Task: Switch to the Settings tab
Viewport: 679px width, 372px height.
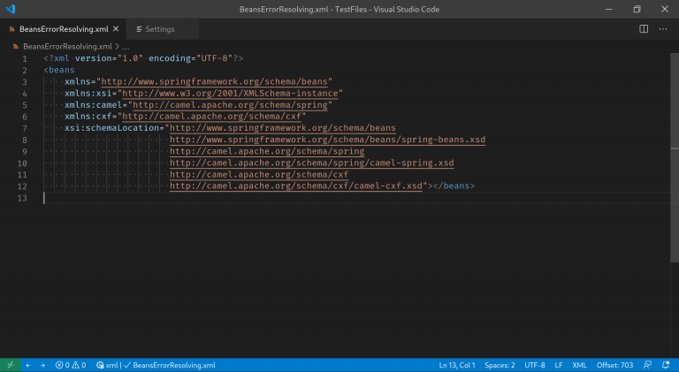Action: click(159, 29)
